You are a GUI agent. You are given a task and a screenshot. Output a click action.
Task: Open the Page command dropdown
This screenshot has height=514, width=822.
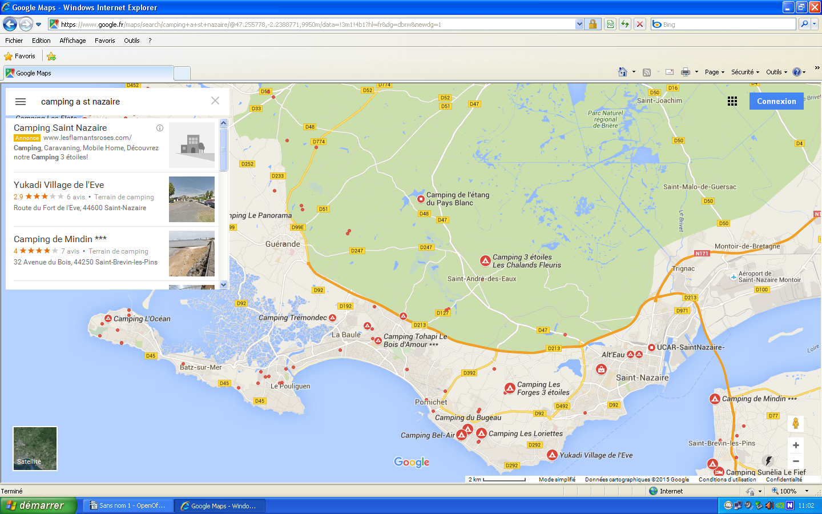point(715,72)
